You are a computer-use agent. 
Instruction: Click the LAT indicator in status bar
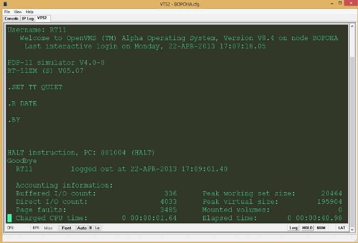342,228
